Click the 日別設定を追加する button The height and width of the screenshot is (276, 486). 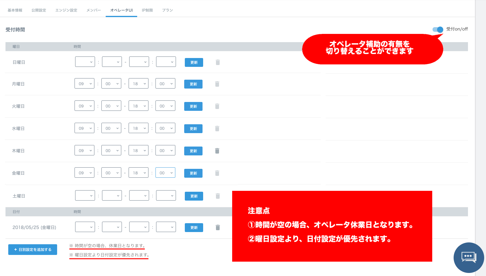(x=33, y=249)
